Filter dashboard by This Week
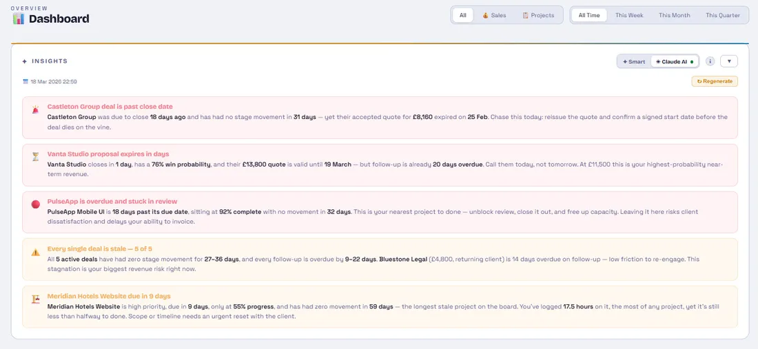Viewport: 758px width, 349px height. 629,15
